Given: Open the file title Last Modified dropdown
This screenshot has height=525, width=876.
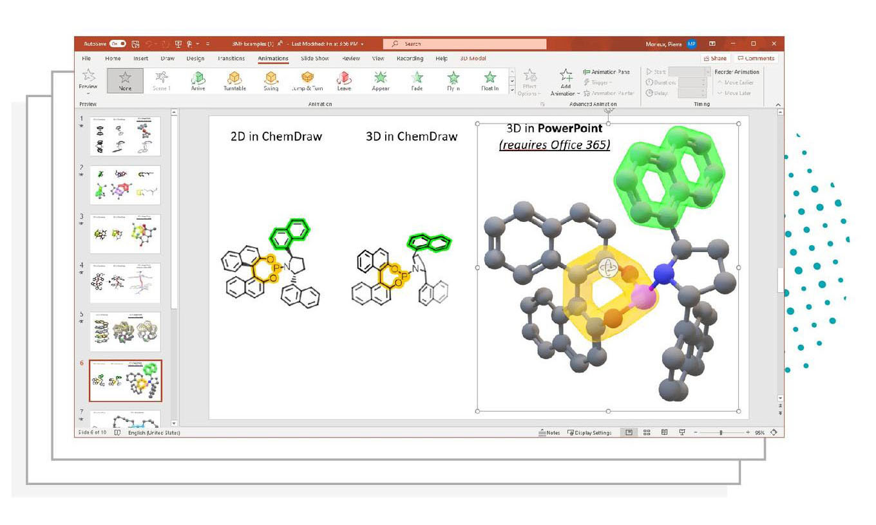Looking at the screenshot, I should point(362,44).
